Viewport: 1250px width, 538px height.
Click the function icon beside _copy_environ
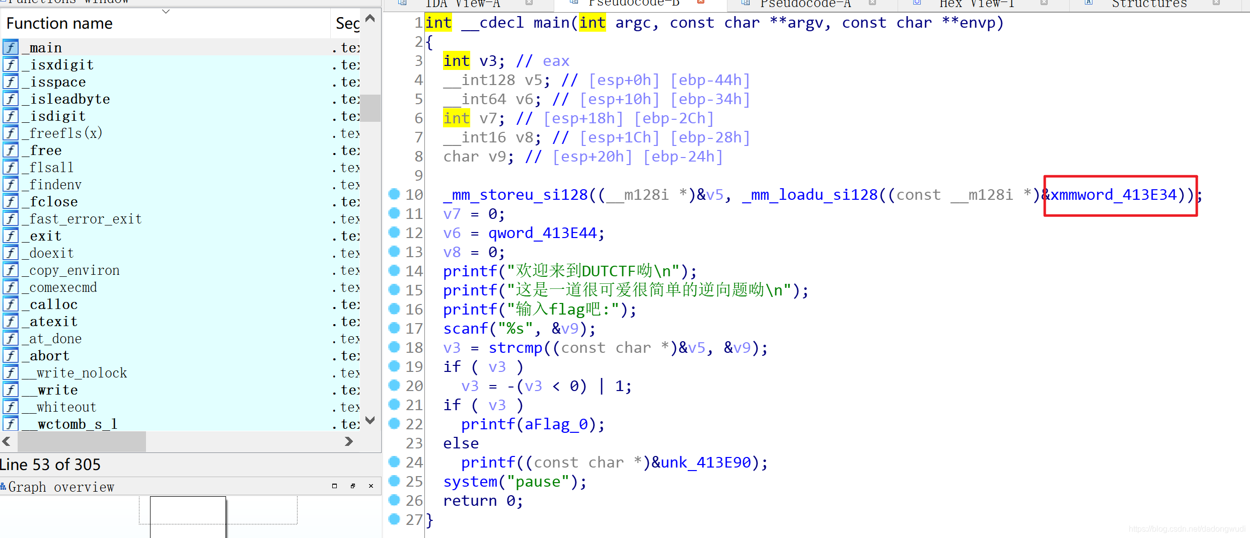(11, 270)
